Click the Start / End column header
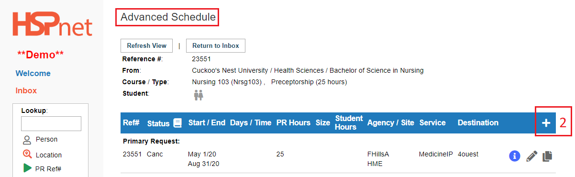 coord(207,123)
